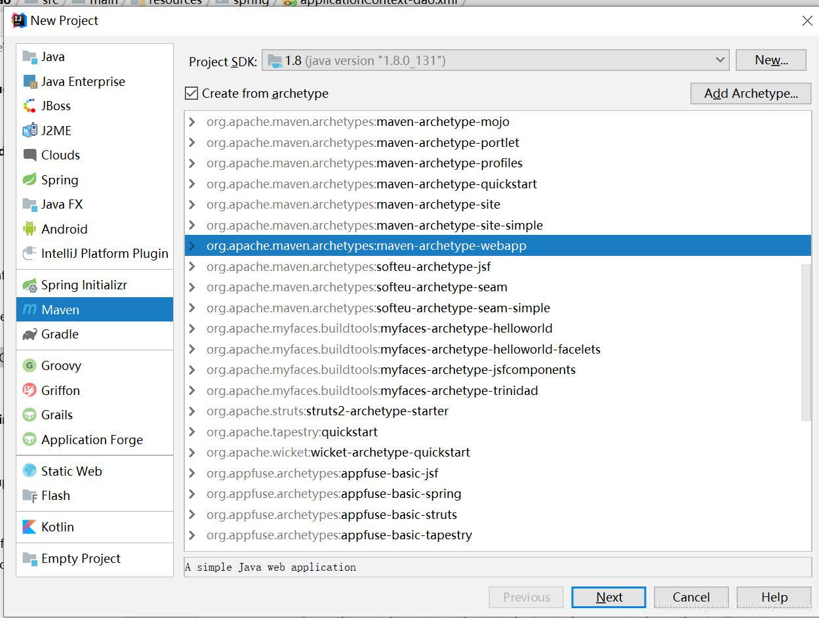Click the JBoss icon

30,106
